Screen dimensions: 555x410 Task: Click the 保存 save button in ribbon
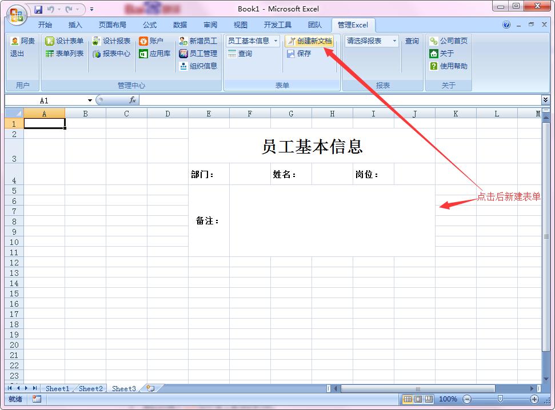[299, 54]
